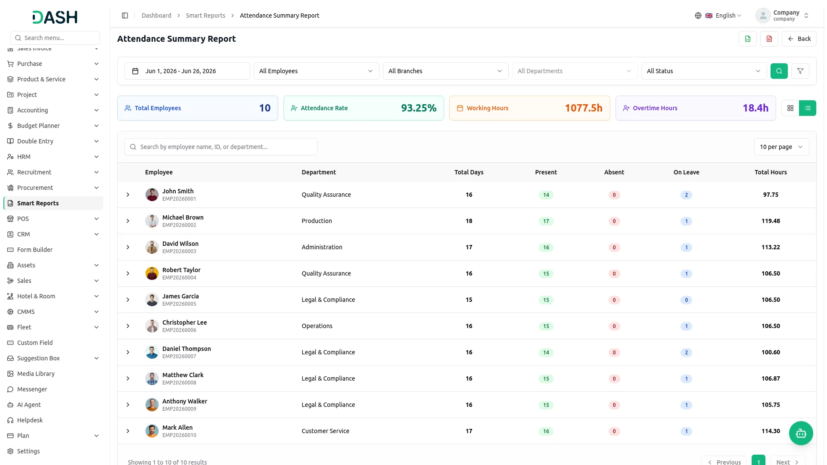The image size is (827, 465).
Task: Expand the Accounting menu
Action: pos(53,110)
